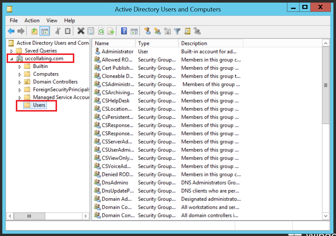Click the list's vertical scrollbar up arrow
336x236 pixels.
point(326,43)
